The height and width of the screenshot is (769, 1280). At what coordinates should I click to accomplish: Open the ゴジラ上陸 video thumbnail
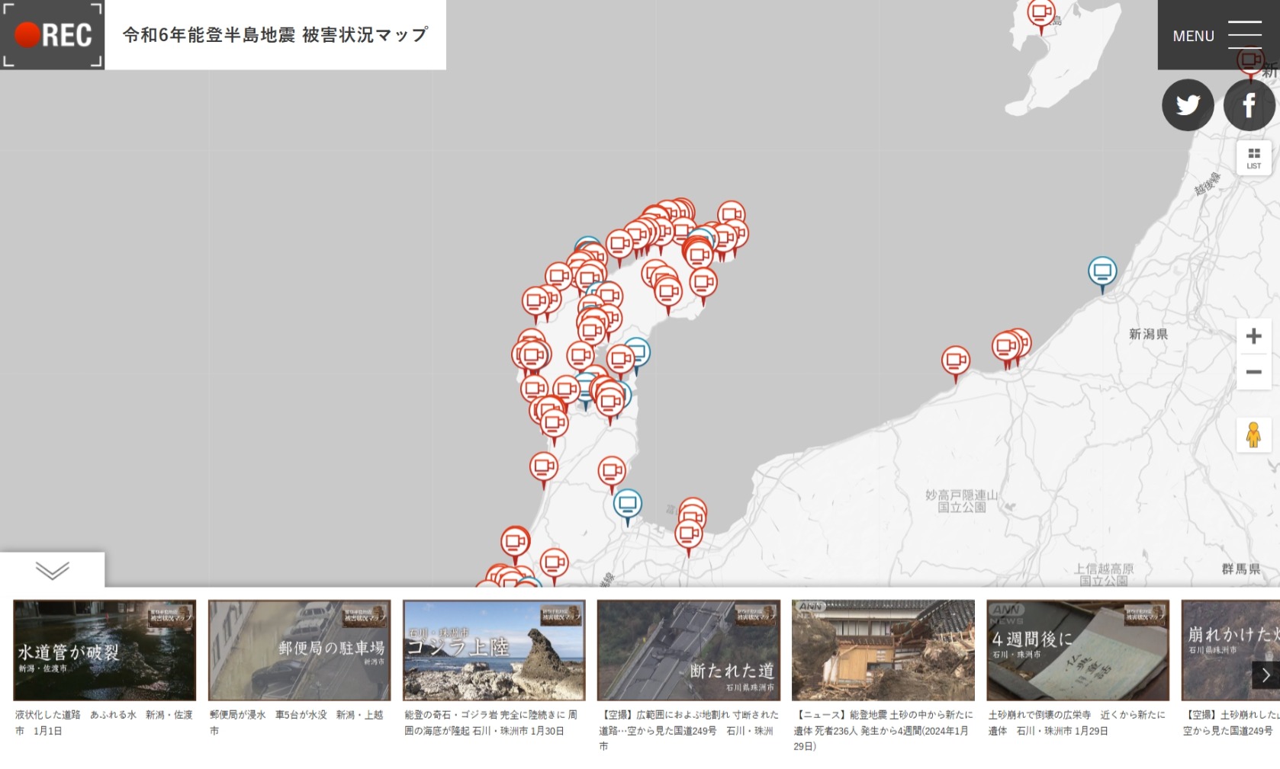(x=494, y=650)
